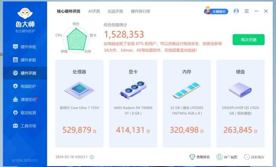Go to 电脑防护 section
Viewport: 276px width, 167px height.
click(x=25, y=86)
